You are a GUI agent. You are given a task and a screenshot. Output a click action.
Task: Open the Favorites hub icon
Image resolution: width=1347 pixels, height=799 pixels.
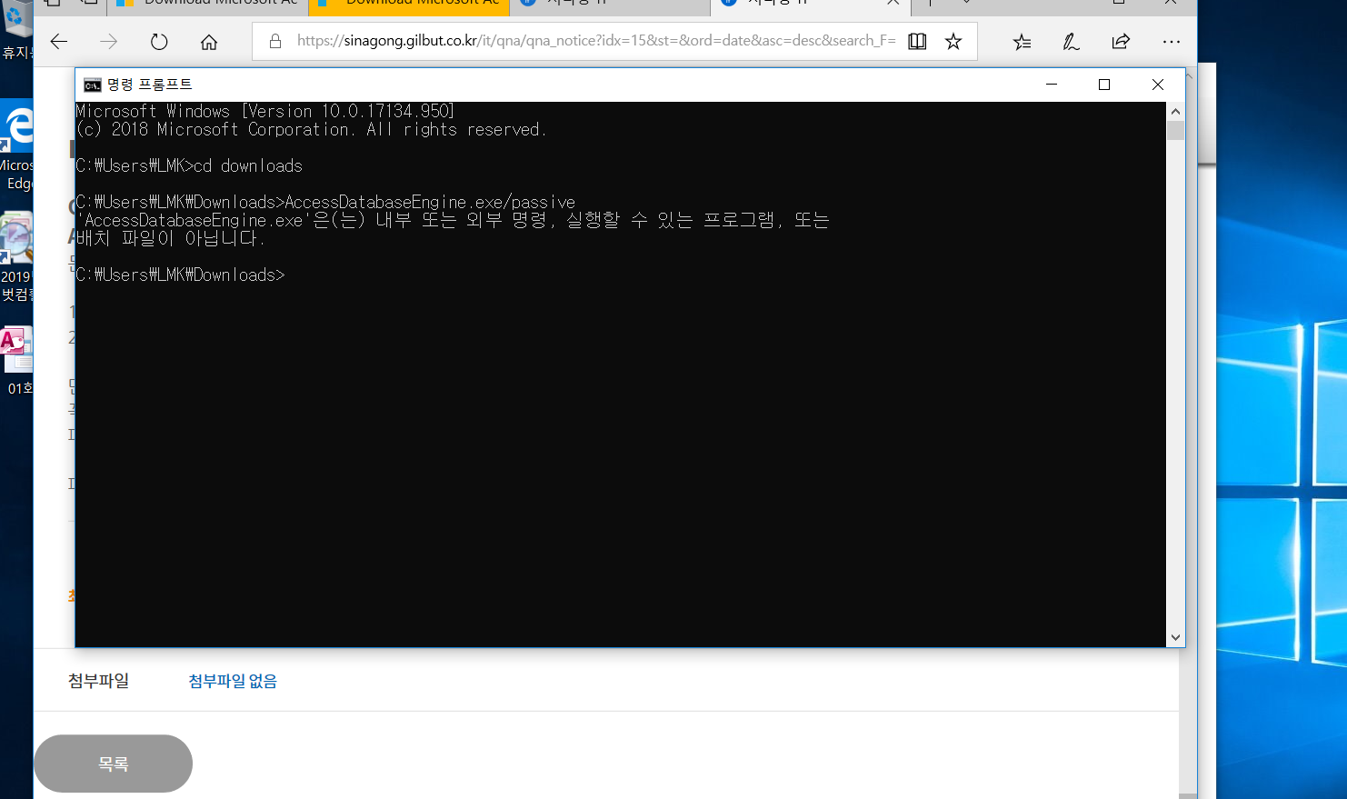1022,42
